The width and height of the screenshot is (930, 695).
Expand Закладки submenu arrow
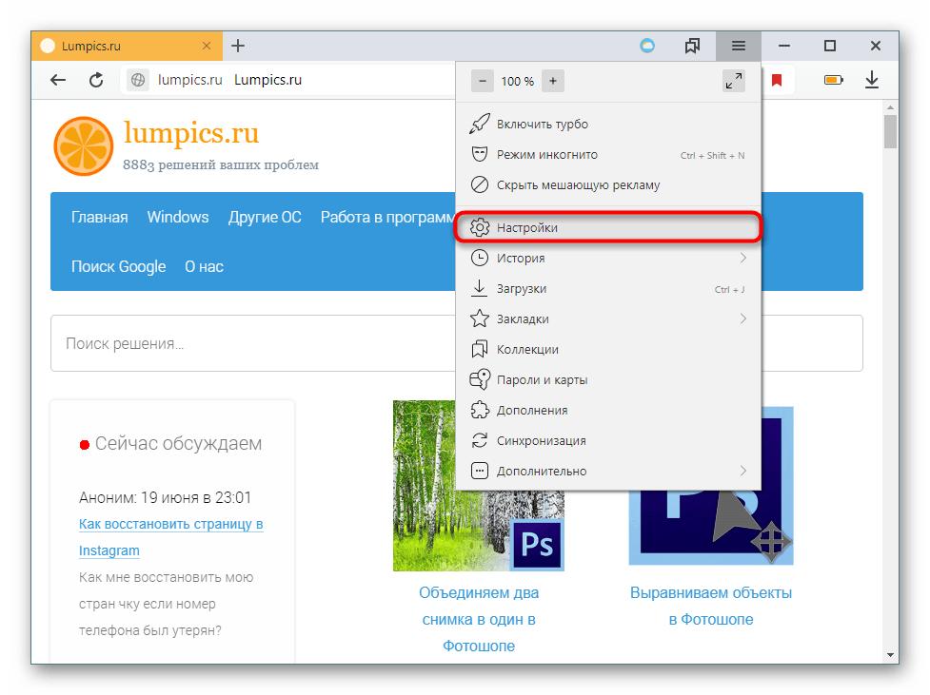point(743,319)
